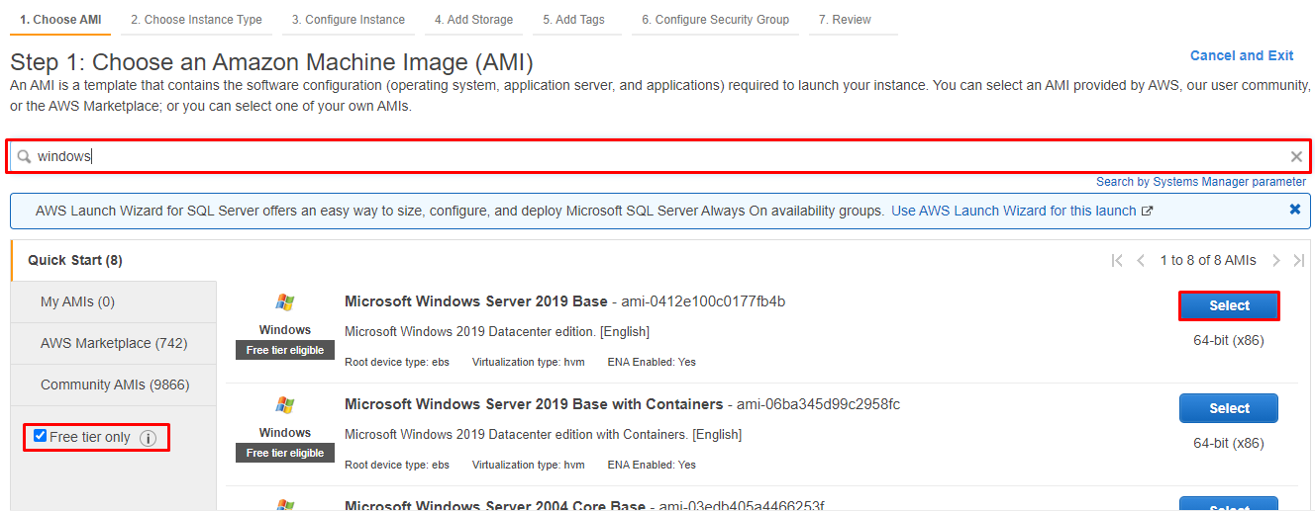This screenshot has width=1315, height=513.
Task: Dismiss the AWS Launch Wizard banner
Action: 1295,210
